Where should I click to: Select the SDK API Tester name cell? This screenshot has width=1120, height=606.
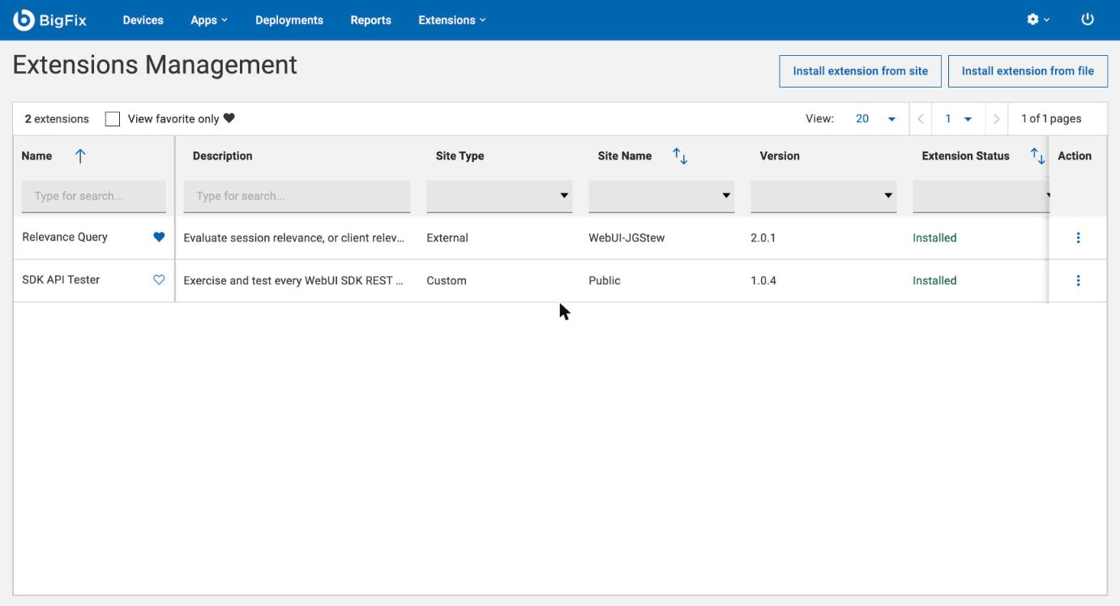coord(61,280)
